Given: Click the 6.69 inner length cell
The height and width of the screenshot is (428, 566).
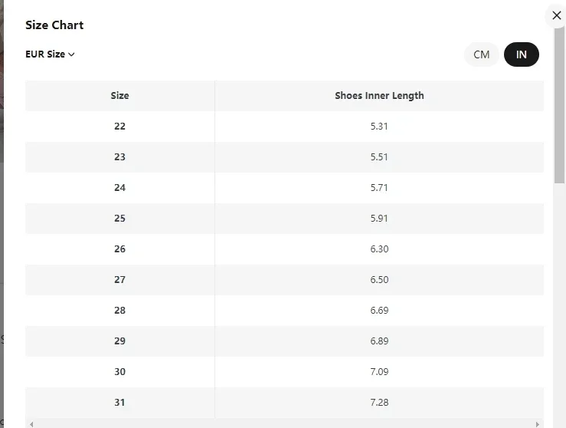Looking at the screenshot, I should pos(379,311).
